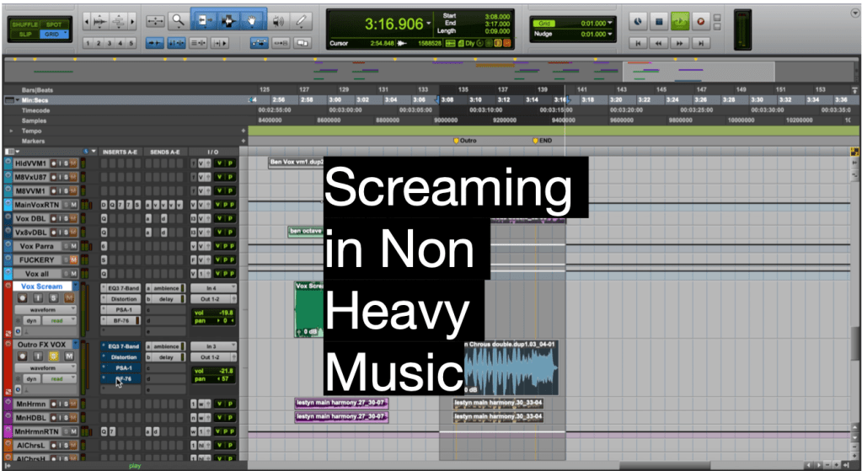Toggle Mute on Outro FX VOX track
Image resolution: width=862 pixels, height=471 pixels.
(x=68, y=356)
